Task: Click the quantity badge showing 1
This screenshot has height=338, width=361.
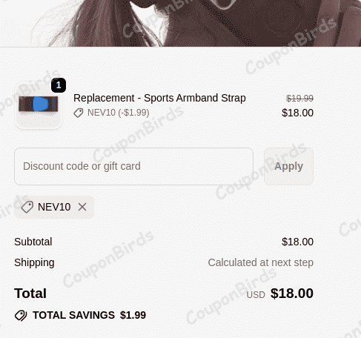Action: 59,85
